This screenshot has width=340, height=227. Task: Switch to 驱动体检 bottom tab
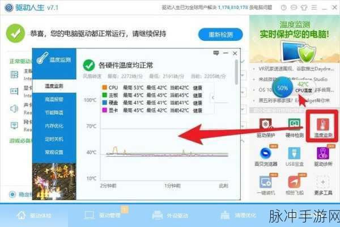(x=34, y=216)
